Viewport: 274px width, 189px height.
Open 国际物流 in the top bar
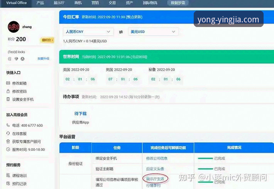coord(150,3)
